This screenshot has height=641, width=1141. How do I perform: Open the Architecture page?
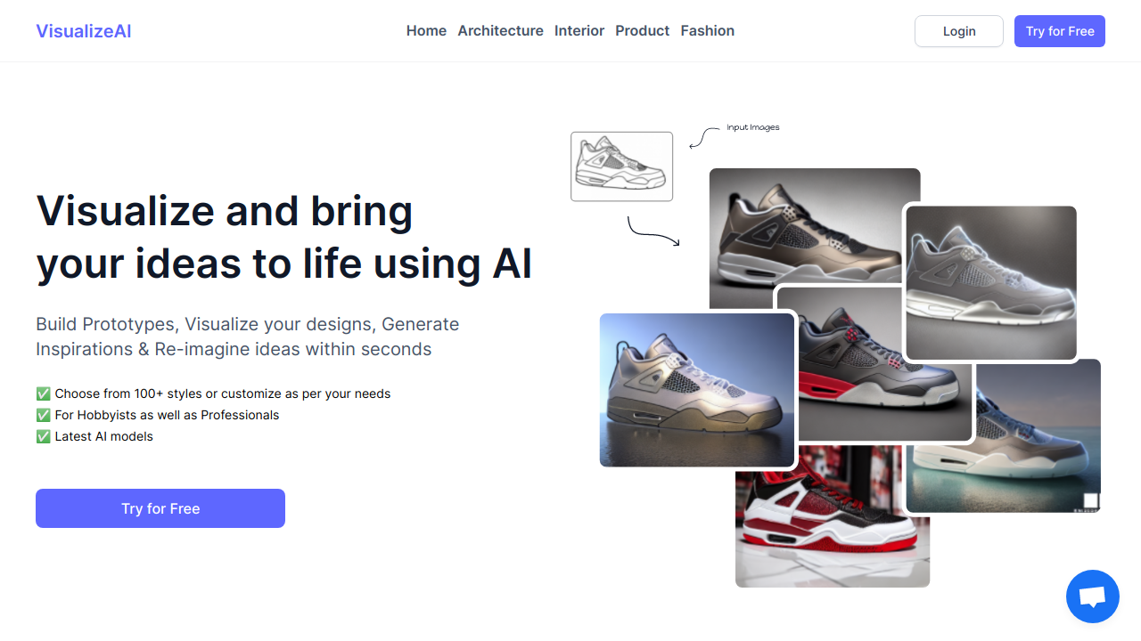pos(500,31)
